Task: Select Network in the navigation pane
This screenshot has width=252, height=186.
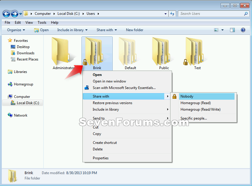Action: tap(20, 115)
